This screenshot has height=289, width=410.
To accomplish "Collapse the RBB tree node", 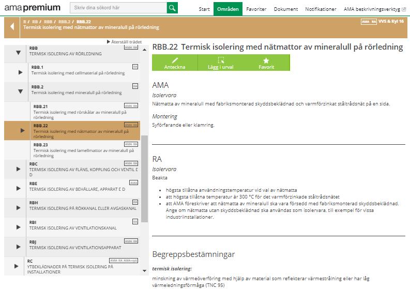I will coord(18,53).
